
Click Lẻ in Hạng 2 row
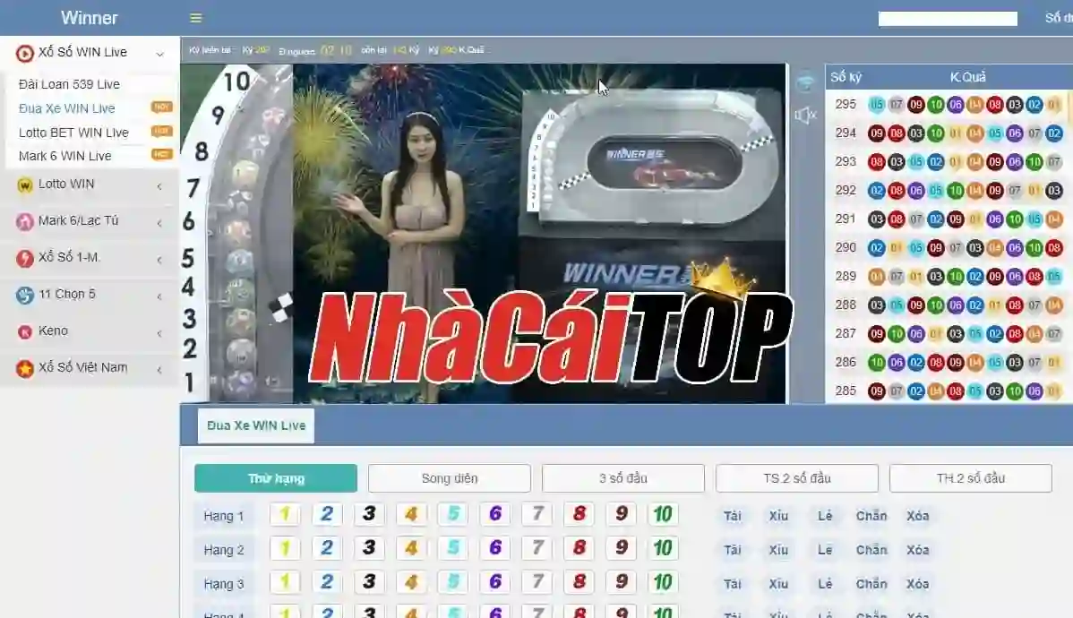(x=825, y=550)
